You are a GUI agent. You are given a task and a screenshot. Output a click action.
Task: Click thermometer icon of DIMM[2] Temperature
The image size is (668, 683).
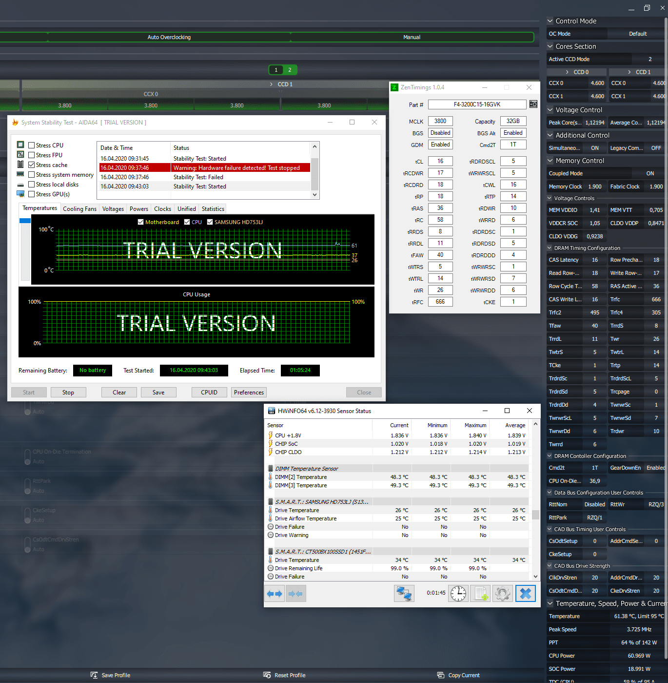pyautogui.click(x=271, y=477)
